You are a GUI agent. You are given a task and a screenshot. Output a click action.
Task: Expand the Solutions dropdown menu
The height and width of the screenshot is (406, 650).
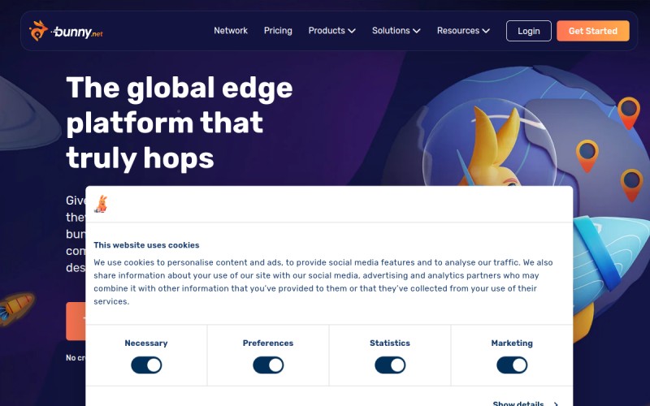(x=396, y=31)
